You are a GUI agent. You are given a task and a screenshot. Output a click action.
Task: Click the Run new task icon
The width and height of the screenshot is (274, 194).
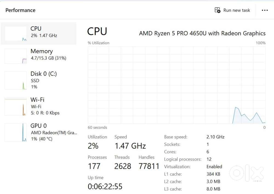218,10
